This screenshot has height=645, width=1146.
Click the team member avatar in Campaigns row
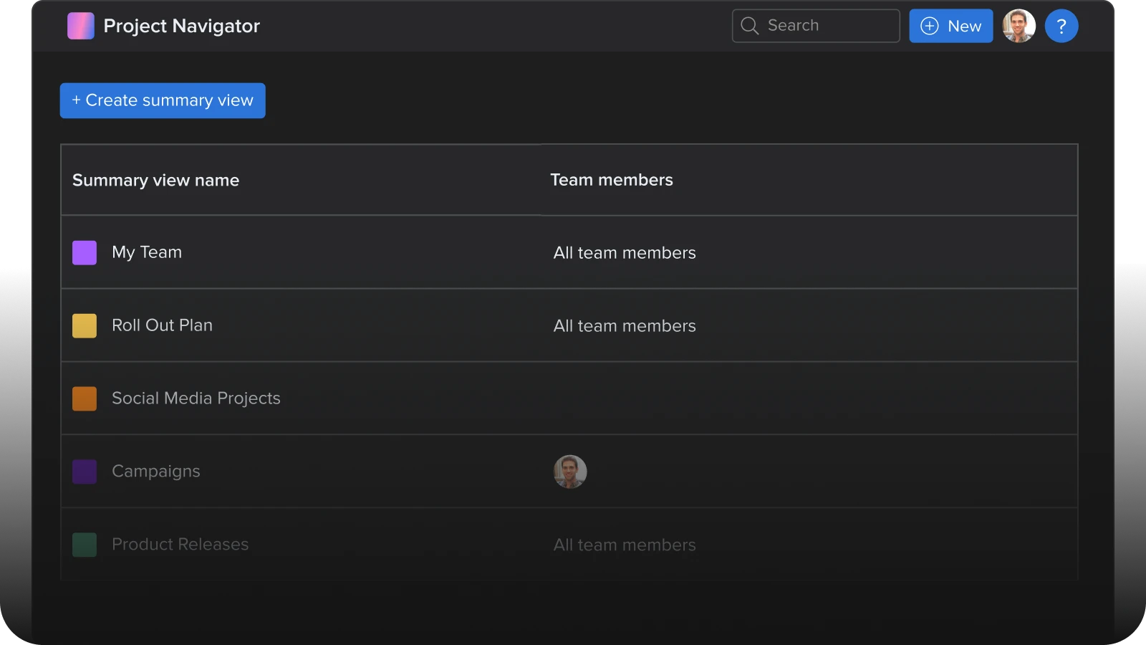pos(570,472)
